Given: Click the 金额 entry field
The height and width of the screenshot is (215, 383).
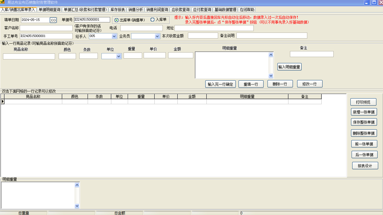Looking at the screenshot, I should click(x=181, y=55).
